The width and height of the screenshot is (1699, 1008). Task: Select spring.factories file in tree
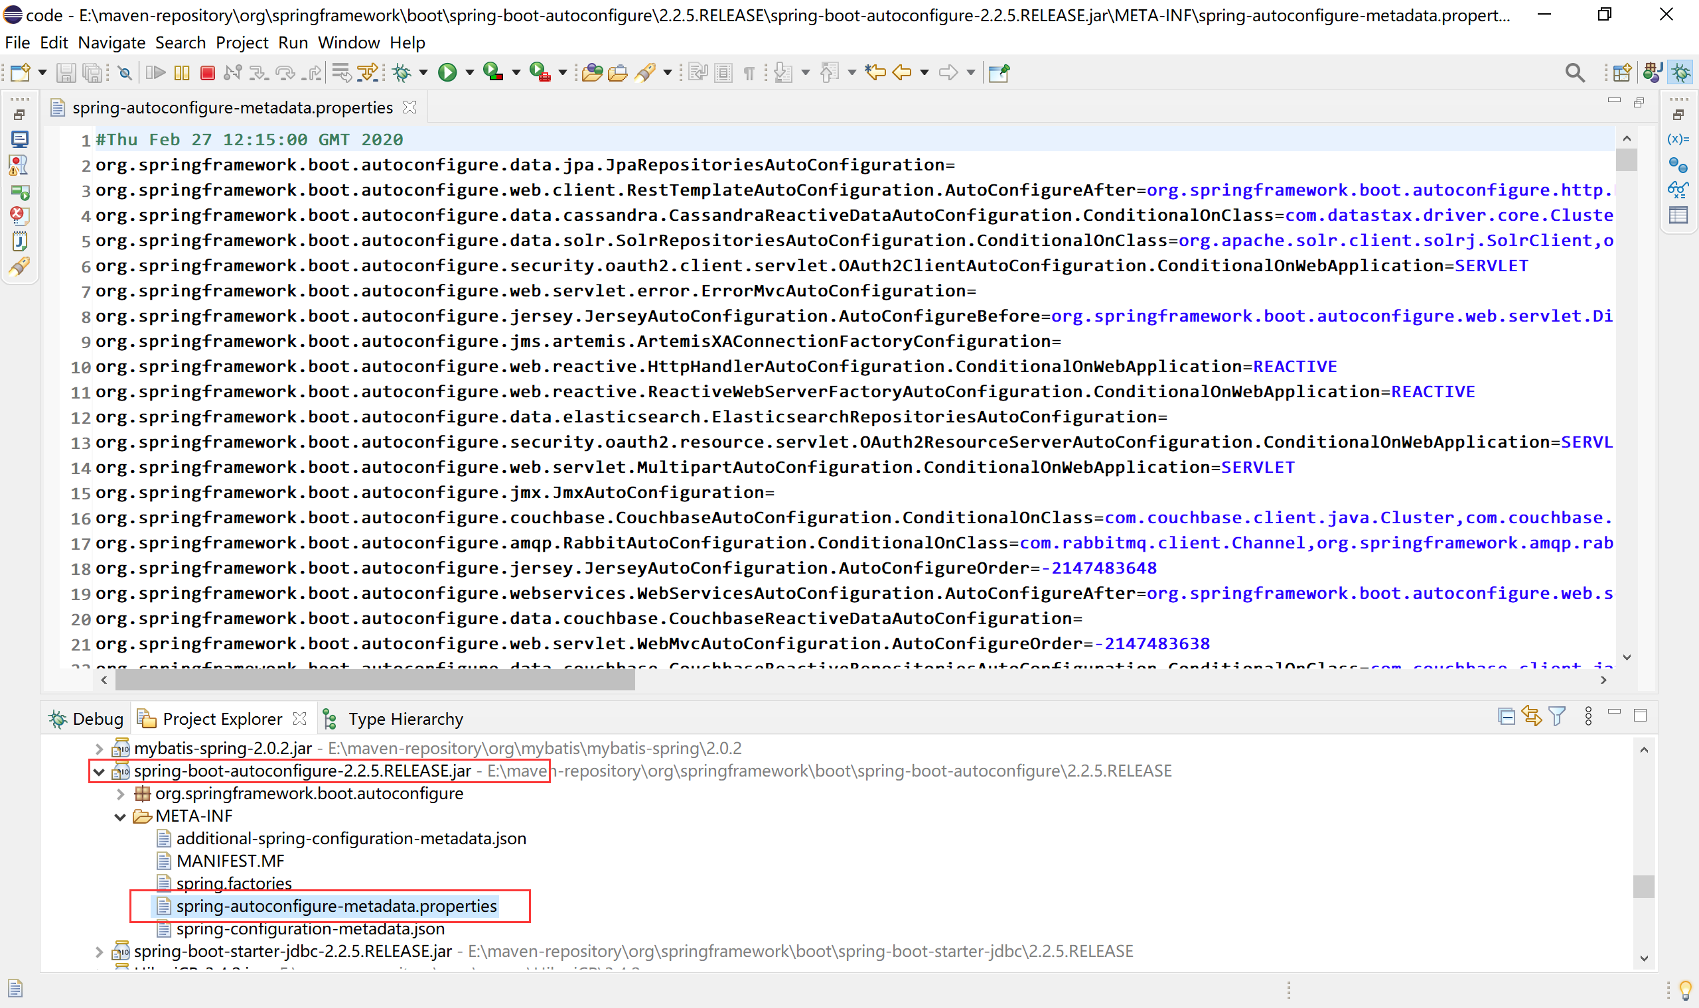pyautogui.click(x=233, y=884)
